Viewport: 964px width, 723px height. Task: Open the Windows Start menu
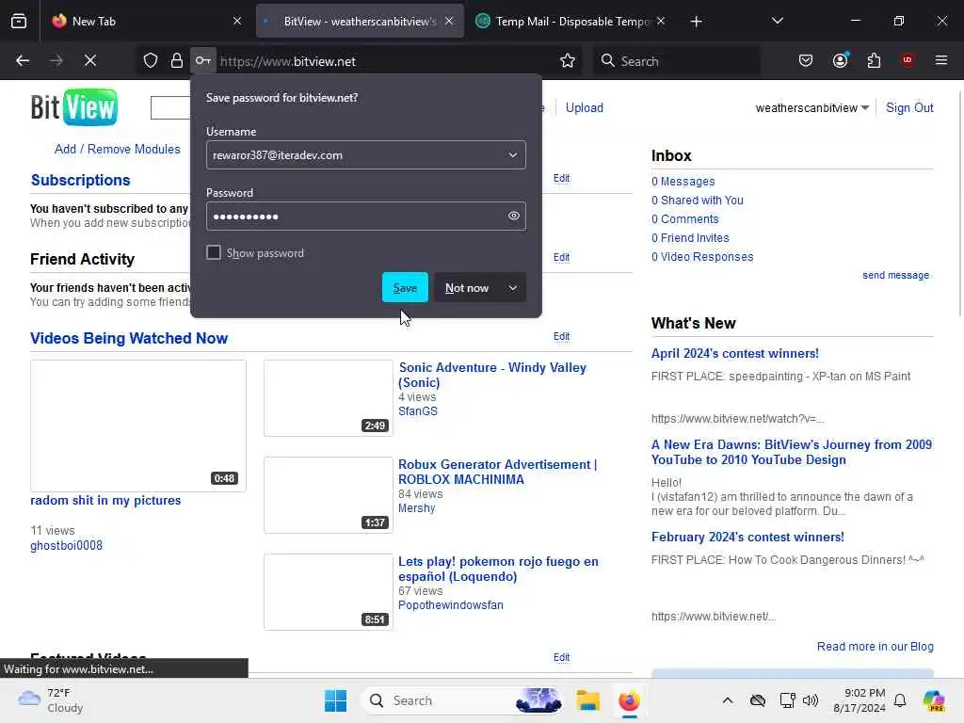tap(336, 700)
